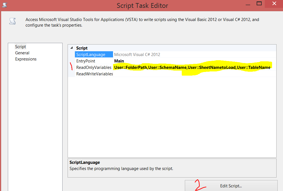The width and height of the screenshot is (283, 191).
Task: Select the Script page in the left pane
Action: [20, 46]
